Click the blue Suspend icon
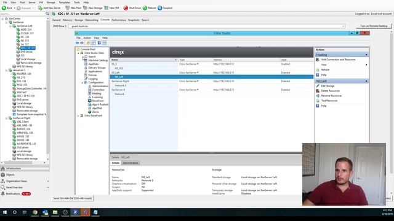Image resolution: width=394 pixels, height=221 pixels. click(160, 8)
